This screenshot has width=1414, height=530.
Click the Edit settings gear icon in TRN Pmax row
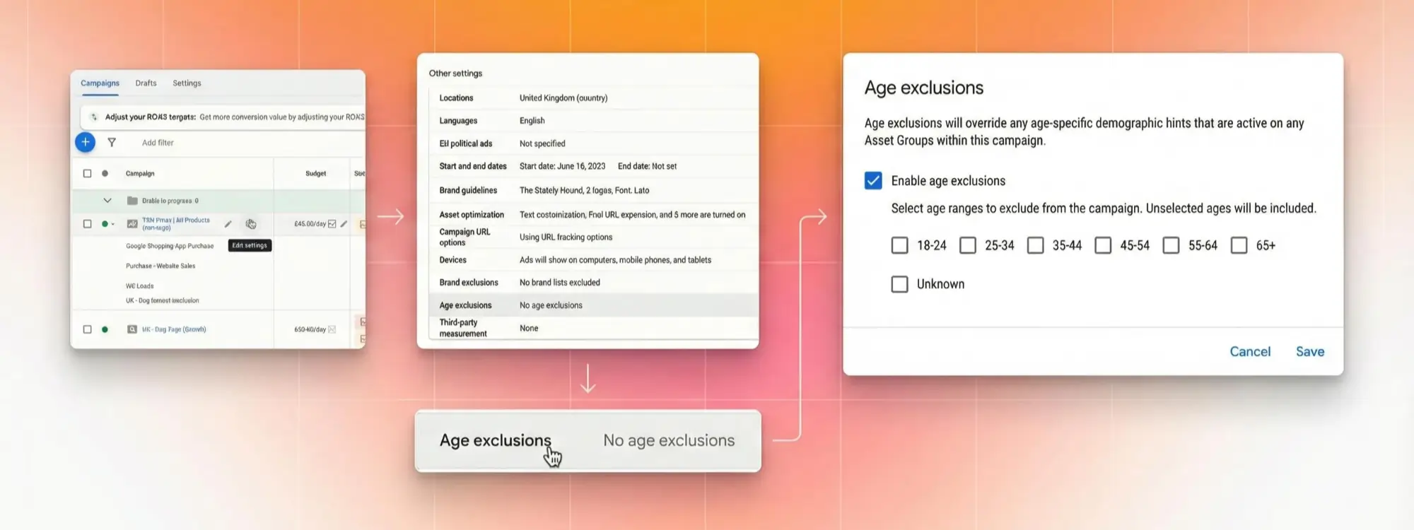pos(250,224)
